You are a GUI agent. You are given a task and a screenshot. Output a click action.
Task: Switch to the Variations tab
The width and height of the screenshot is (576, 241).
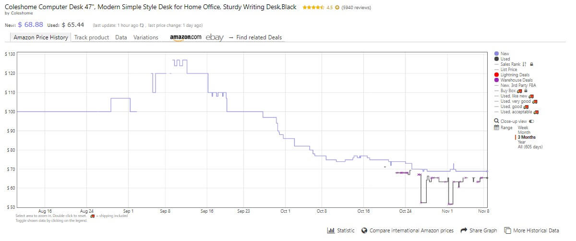coord(146,37)
